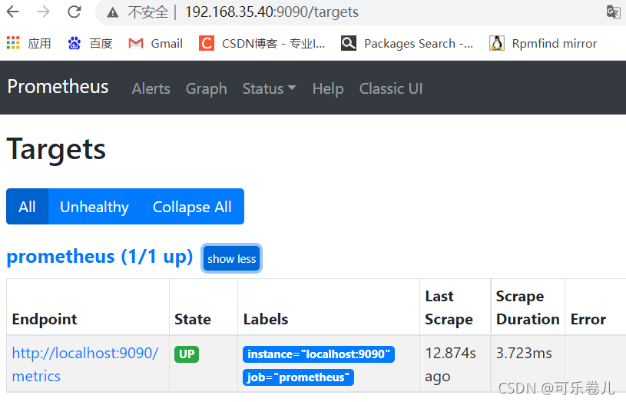Screen dimensions: 626x402
Task: Click the Endpoint column header
Action: point(45,319)
